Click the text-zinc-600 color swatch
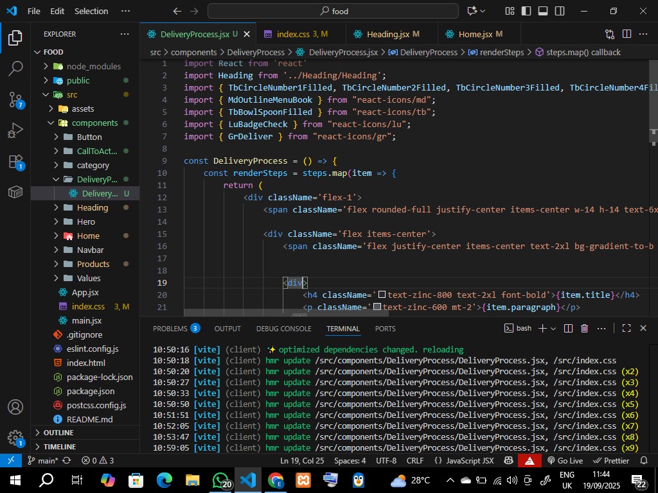The width and height of the screenshot is (658, 493). (377, 307)
